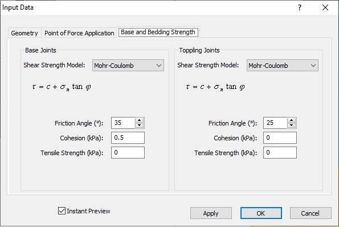Click the Base Joints Tensile Strength field
The height and width of the screenshot is (227, 339).
click(128, 153)
